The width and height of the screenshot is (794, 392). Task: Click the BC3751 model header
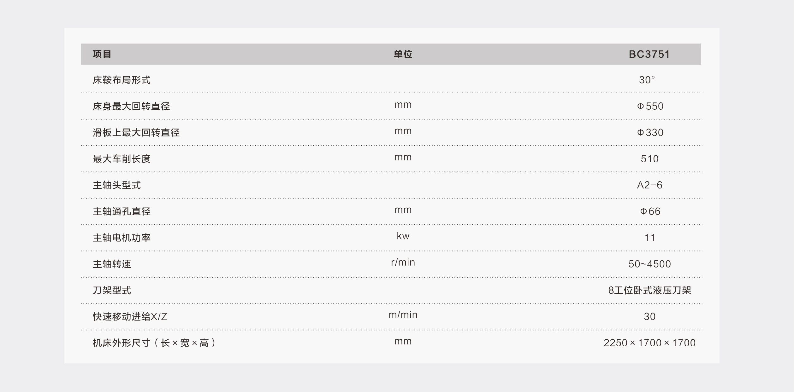coord(649,54)
